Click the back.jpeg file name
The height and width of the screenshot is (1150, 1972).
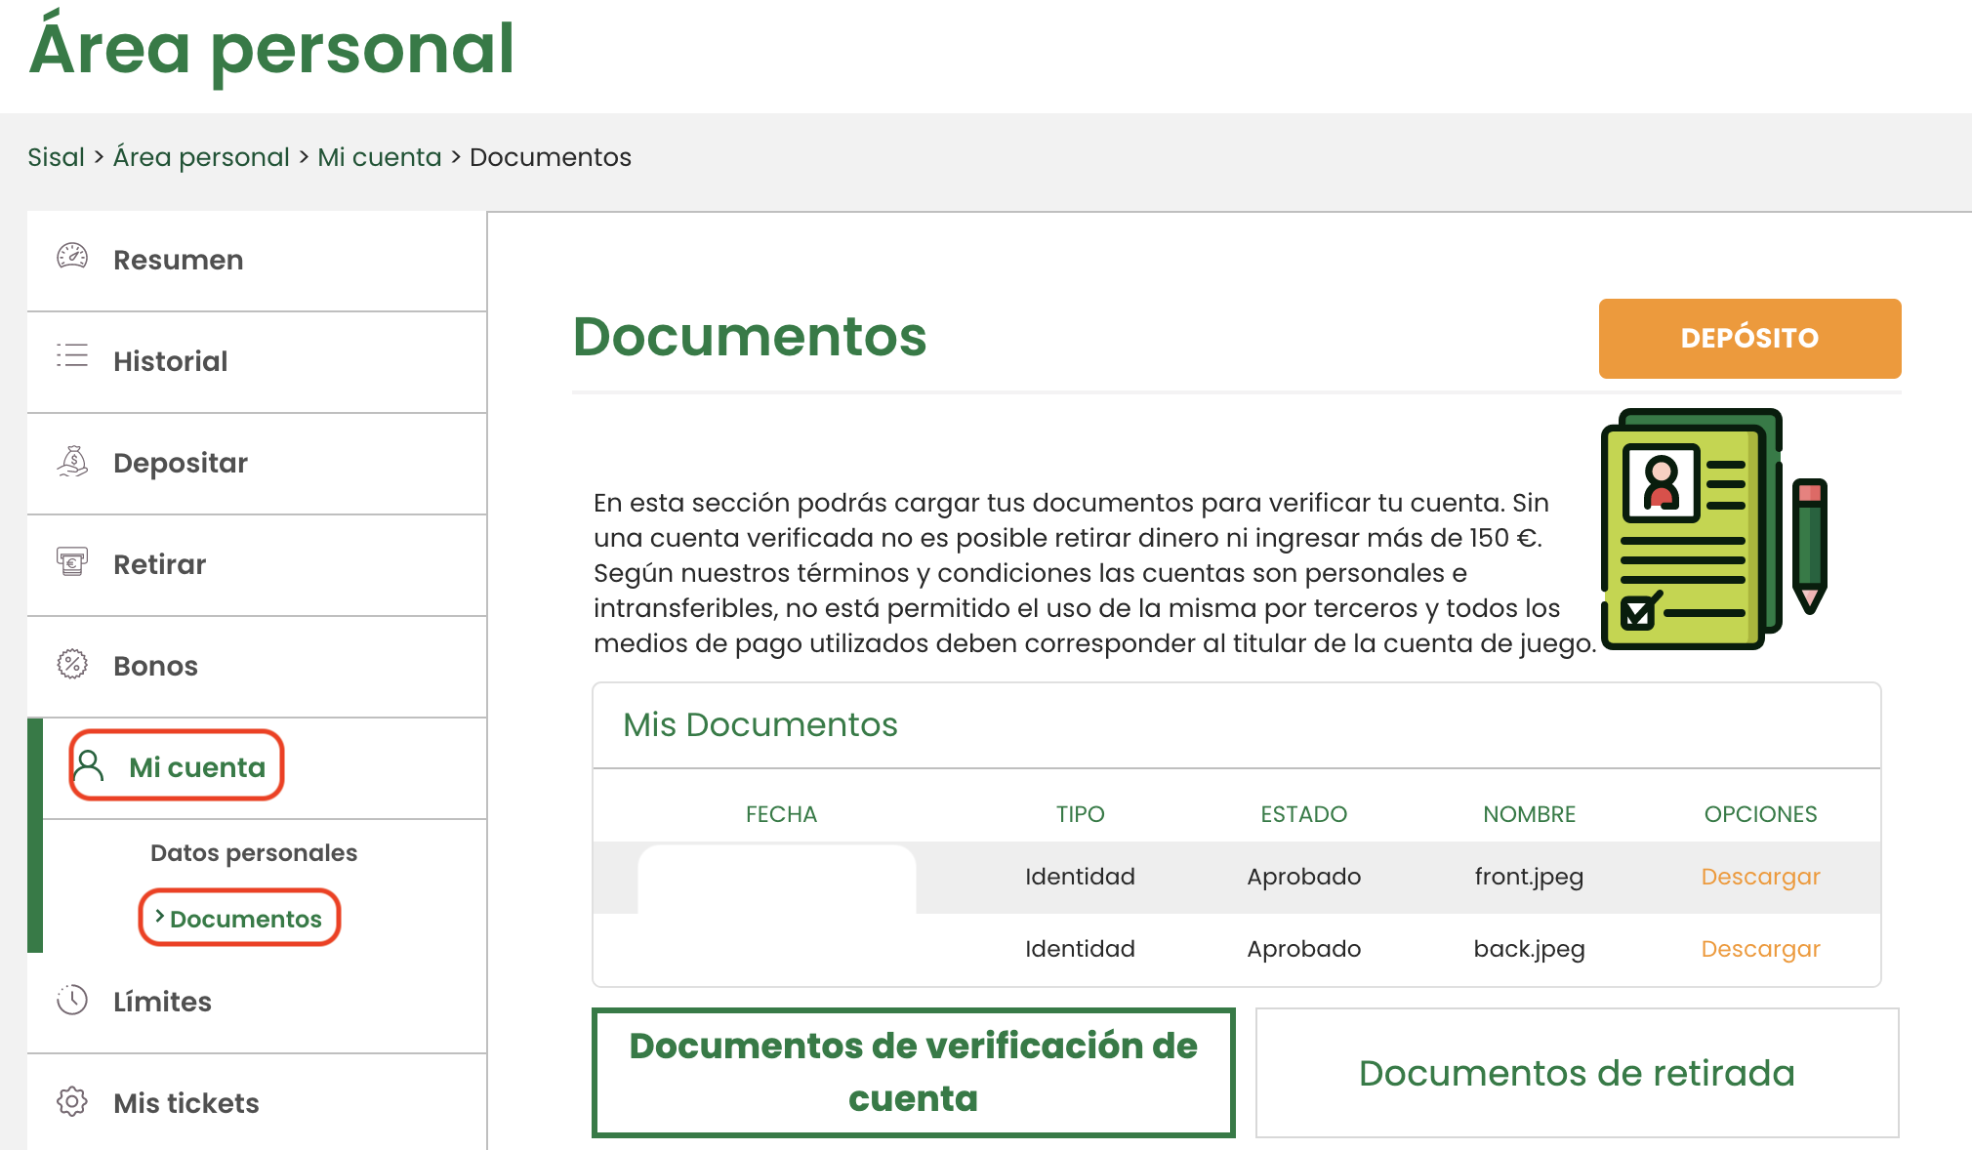(x=1529, y=949)
